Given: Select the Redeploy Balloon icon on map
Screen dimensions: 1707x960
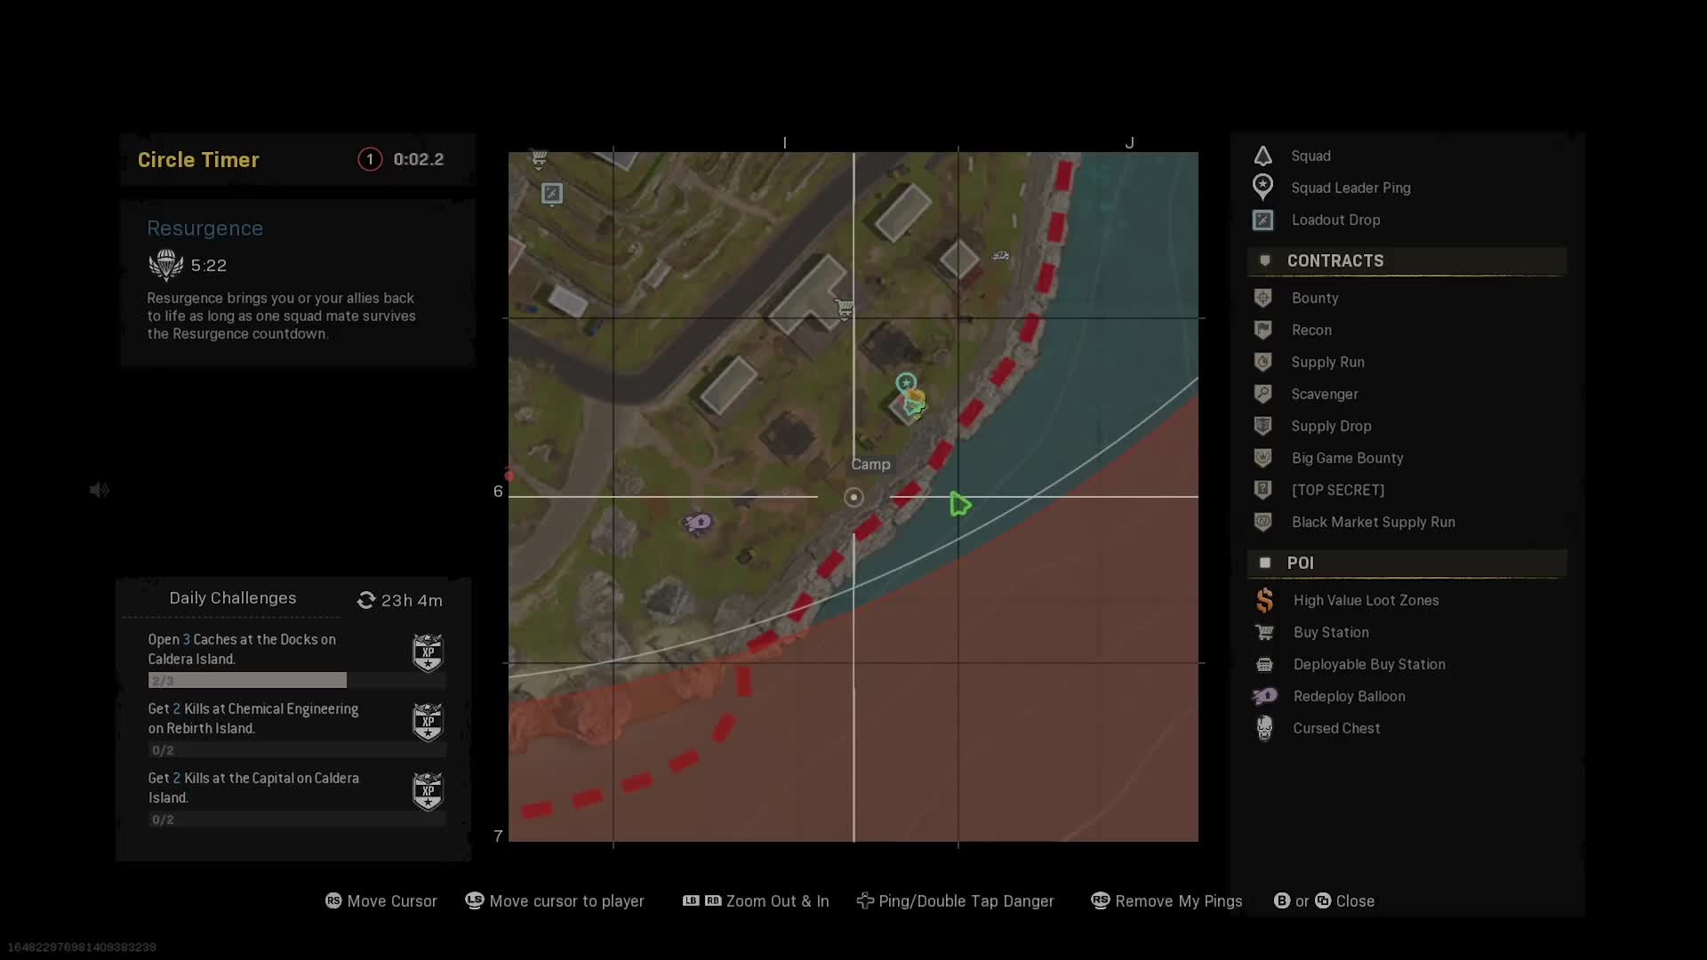Looking at the screenshot, I should coord(698,522).
